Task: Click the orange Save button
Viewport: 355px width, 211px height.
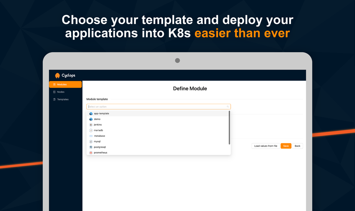Action: tap(286, 146)
